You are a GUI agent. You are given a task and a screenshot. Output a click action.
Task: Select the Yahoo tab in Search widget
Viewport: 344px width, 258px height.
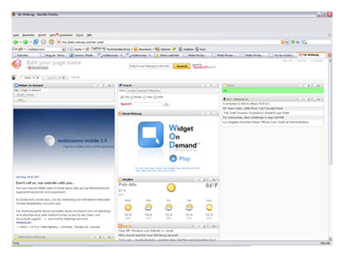click(123, 91)
